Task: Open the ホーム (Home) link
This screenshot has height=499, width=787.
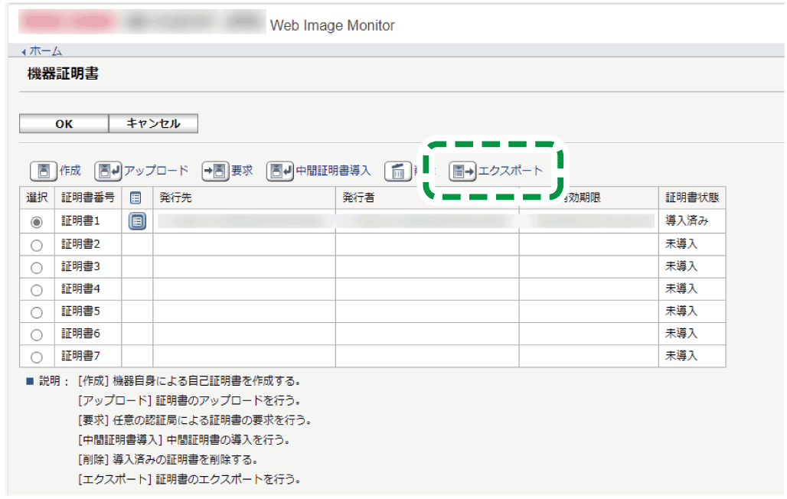Action: (x=44, y=52)
